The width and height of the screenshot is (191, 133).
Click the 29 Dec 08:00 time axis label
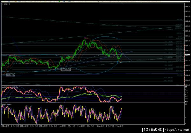[x=43, y=126]
